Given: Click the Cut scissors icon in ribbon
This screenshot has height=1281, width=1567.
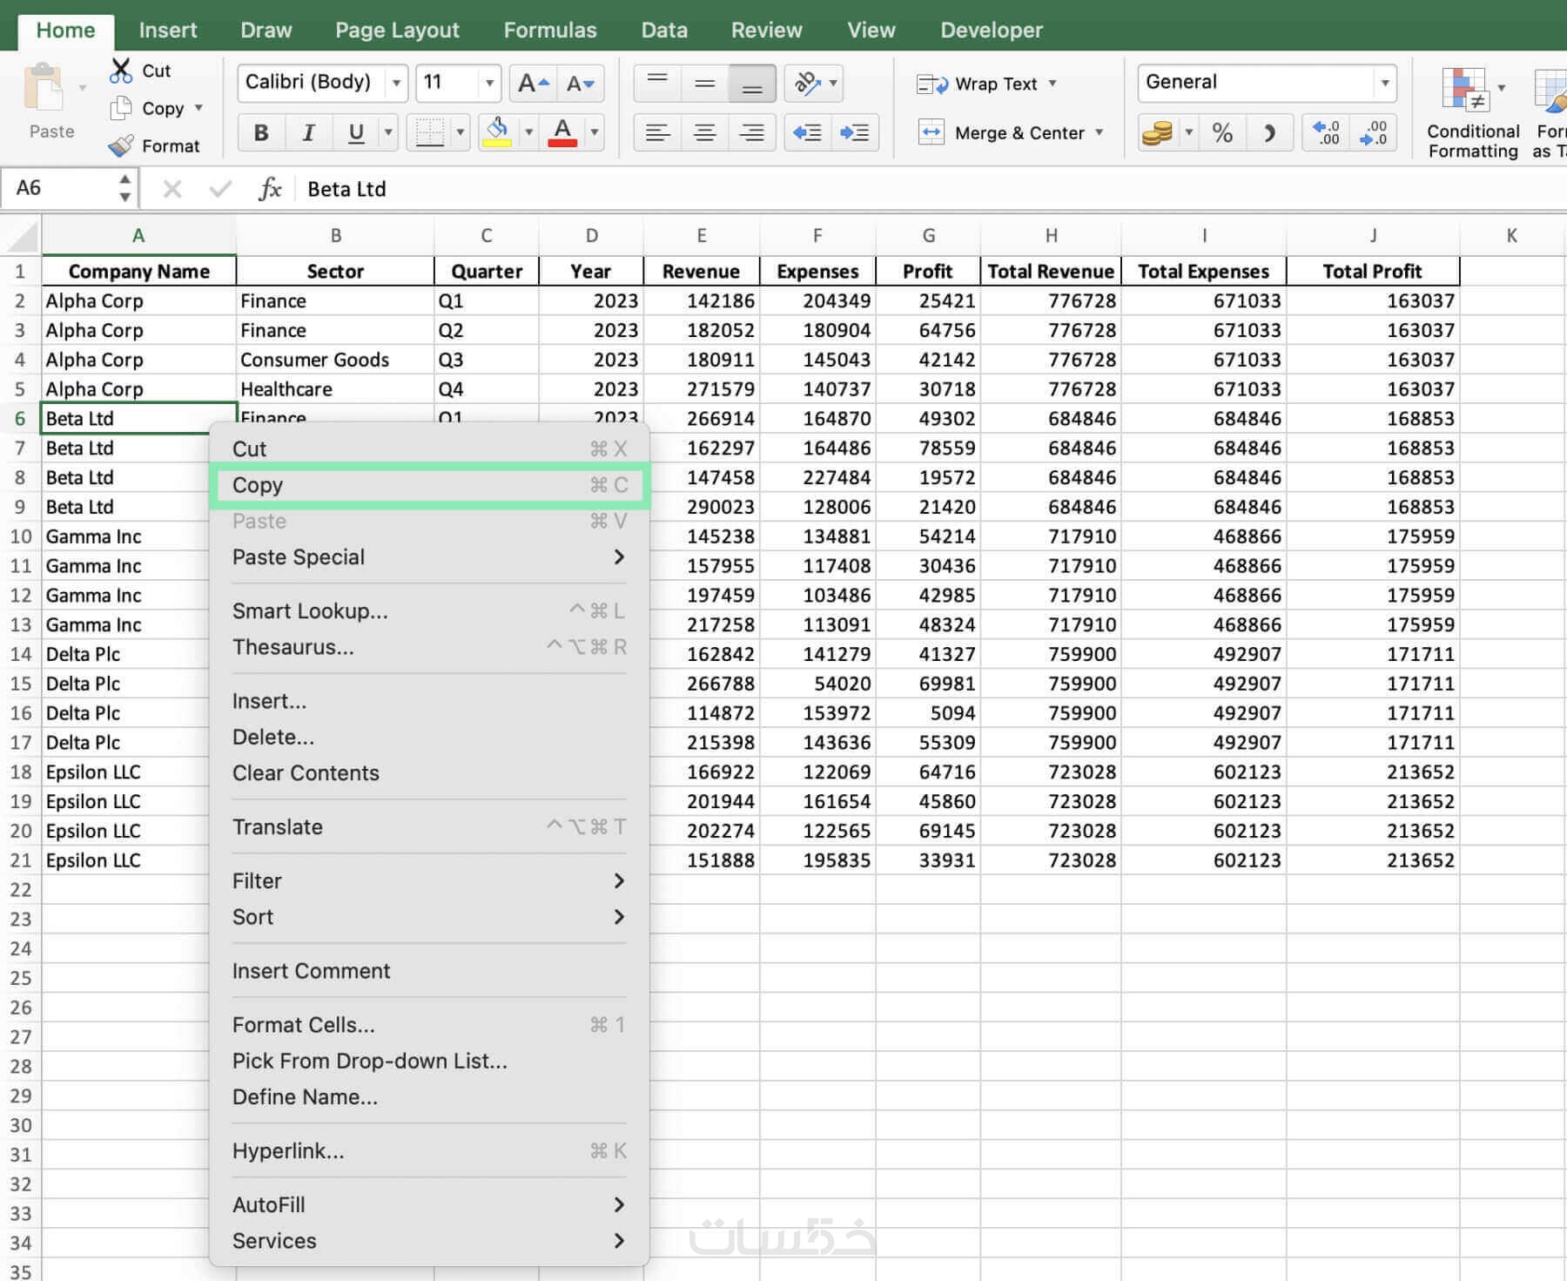Looking at the screenshot, I should (121, 71).
